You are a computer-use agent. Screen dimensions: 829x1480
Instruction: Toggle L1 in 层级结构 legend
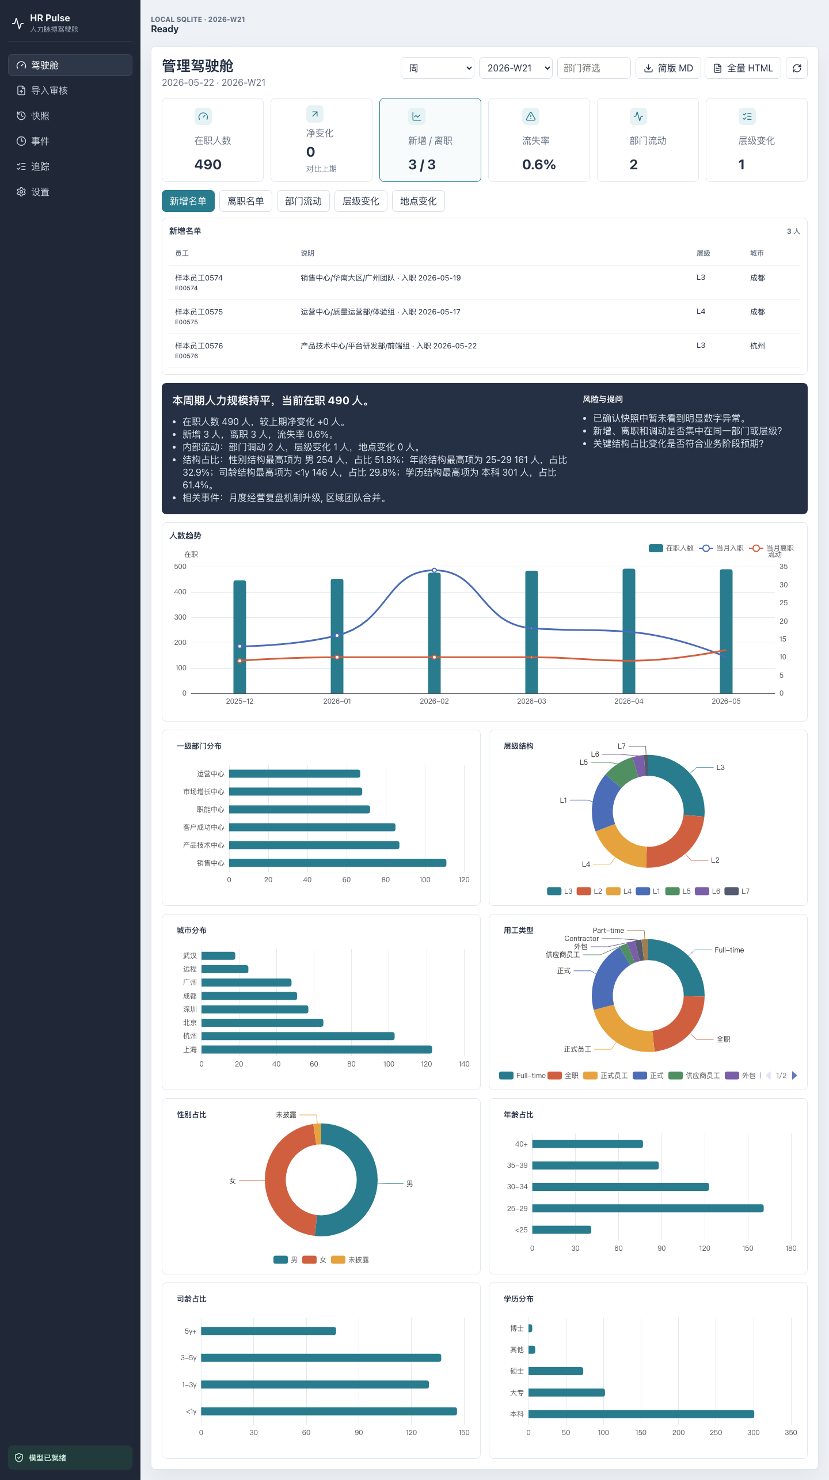click(x=648, y=891)
